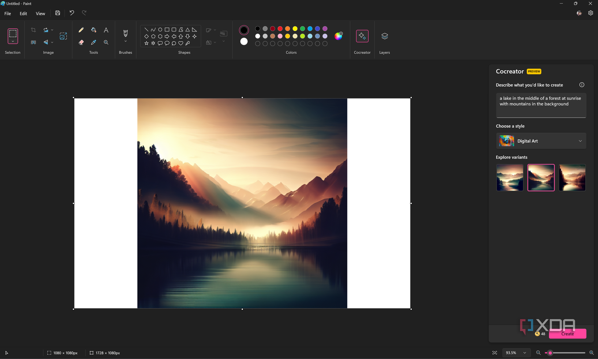Click the Remove background icon
Screen dimensions: 598x359
pos(33,42)
